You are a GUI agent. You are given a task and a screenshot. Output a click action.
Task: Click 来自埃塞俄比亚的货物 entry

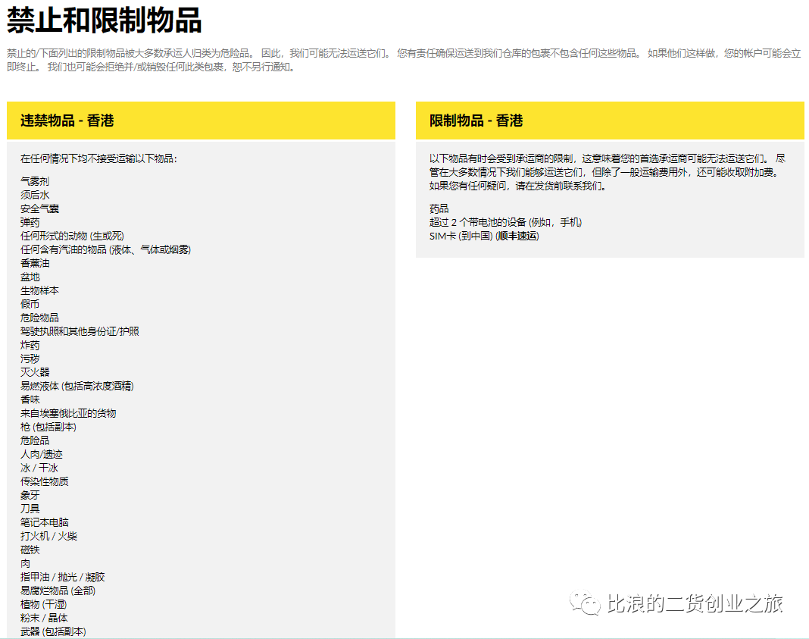pos(68,413)
